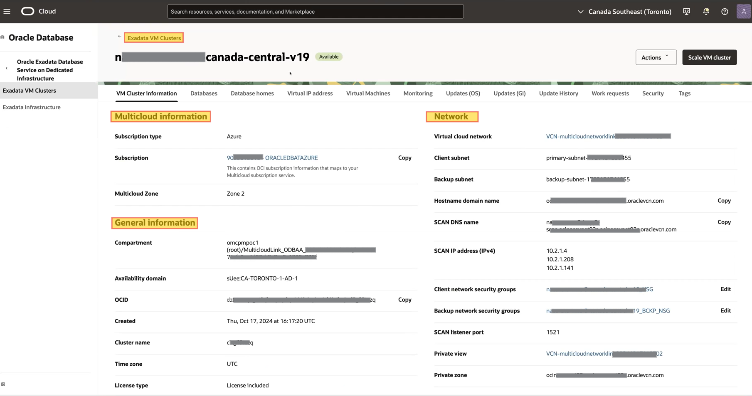Screen dimensions: 752x396
Task: Click the SCAN IP address 10.2.1.208
Action: 560,259
